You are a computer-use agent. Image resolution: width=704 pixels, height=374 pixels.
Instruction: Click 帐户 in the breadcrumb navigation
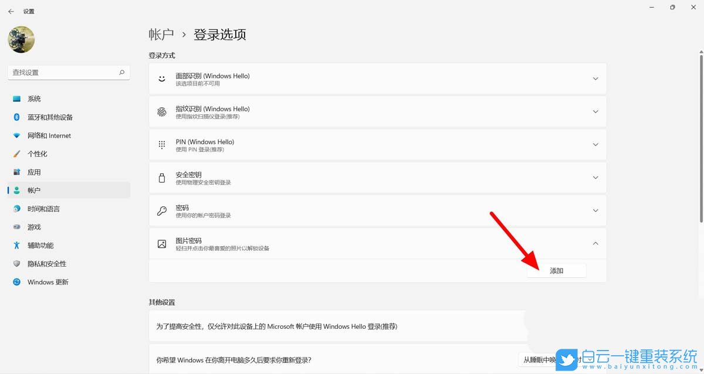pyautogui.click(x=161, y=34)
